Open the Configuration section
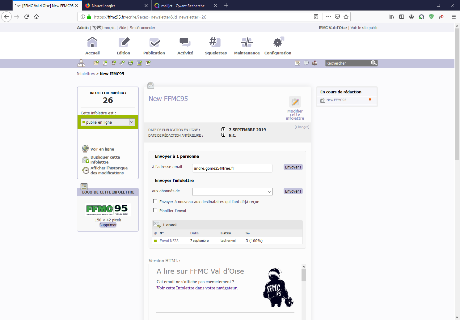The width and height of the screenshot is (460, 320). click(x=278, y=46)
